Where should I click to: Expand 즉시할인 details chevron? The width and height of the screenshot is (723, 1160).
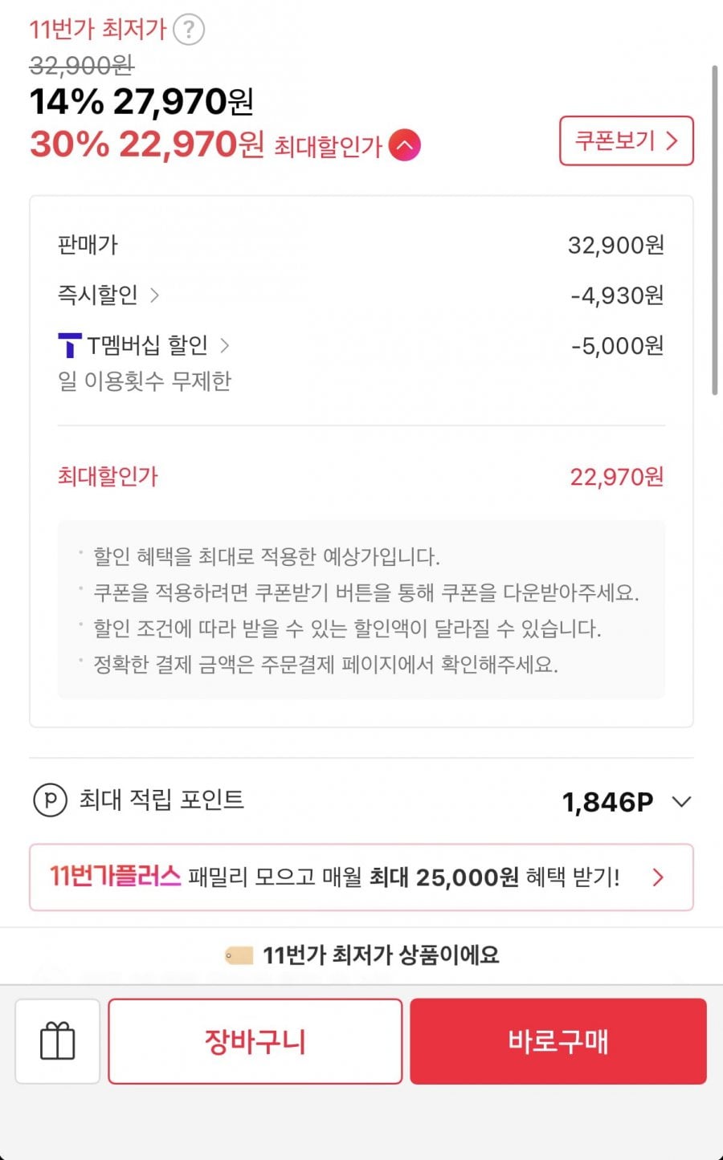(155, 295)
